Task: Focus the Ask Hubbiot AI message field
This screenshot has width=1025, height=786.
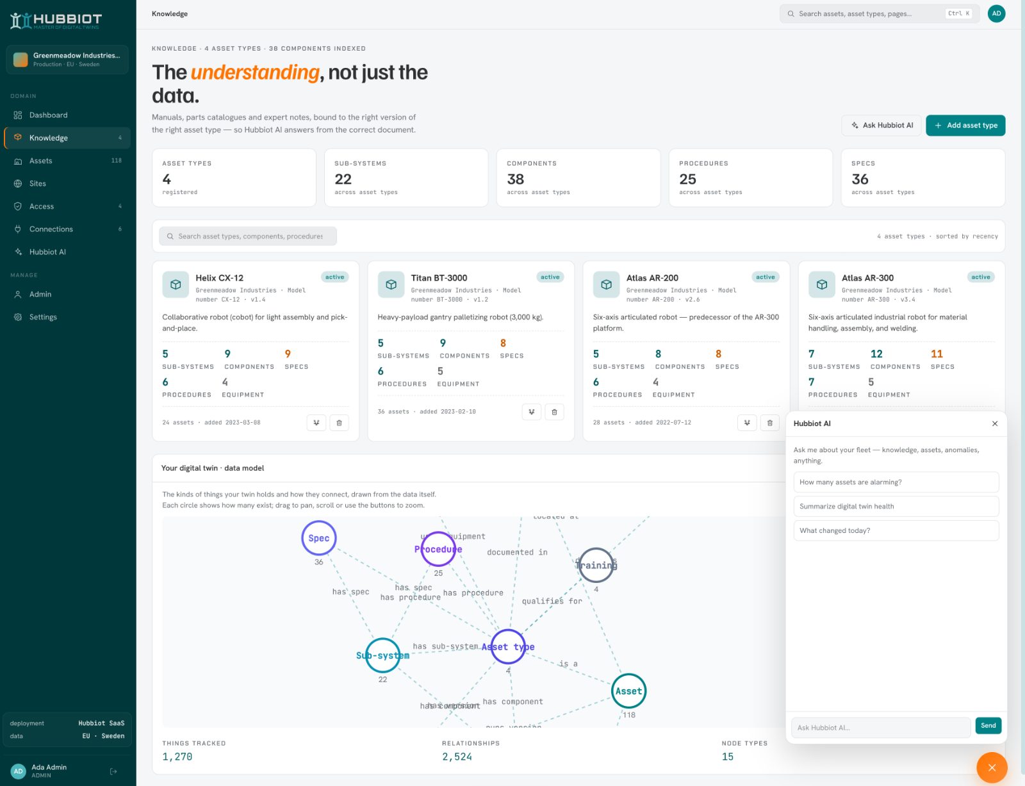Action: point(881,728)
